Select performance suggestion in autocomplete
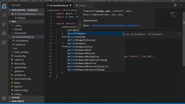The width and height of the screenshot is (185, 104). (95, 34)
